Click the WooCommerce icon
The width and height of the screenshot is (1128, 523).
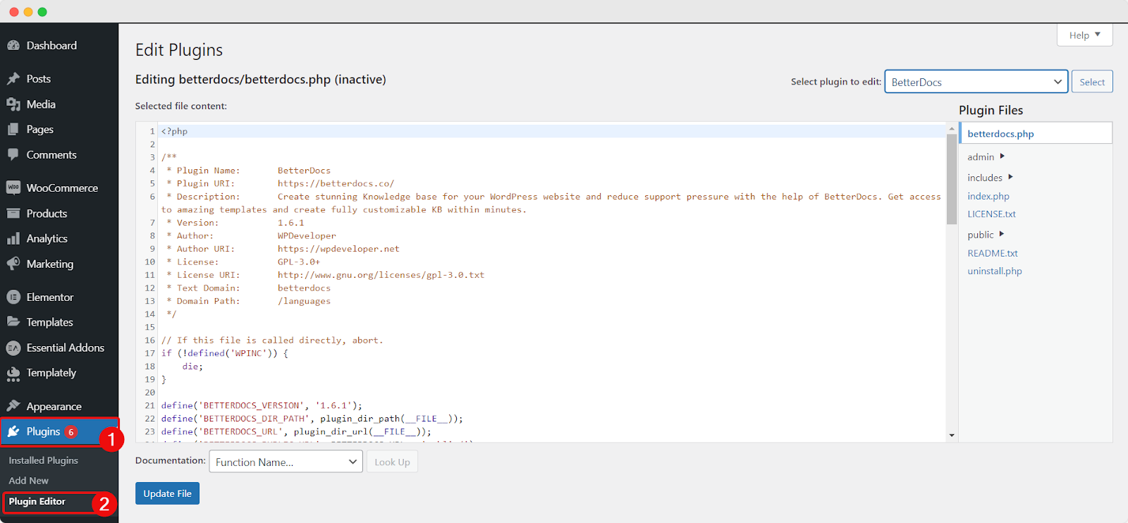13,188
